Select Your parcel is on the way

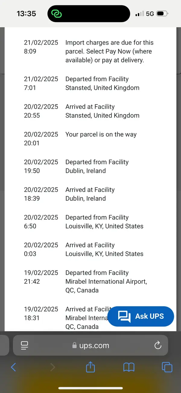[101, 134]
